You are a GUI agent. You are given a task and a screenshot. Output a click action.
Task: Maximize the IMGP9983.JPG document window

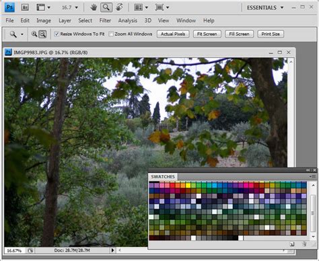click(280, 52)
